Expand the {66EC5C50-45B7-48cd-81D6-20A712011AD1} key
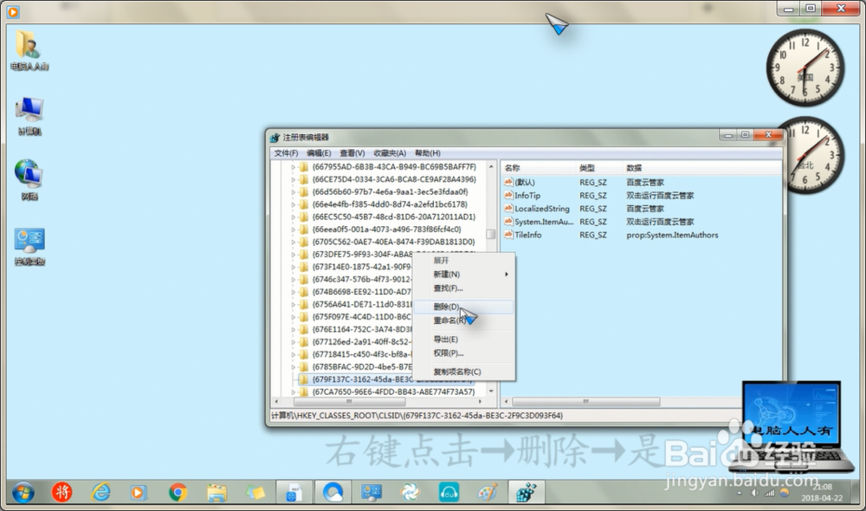This screenshot has height=511, width=866. point(294,217)
